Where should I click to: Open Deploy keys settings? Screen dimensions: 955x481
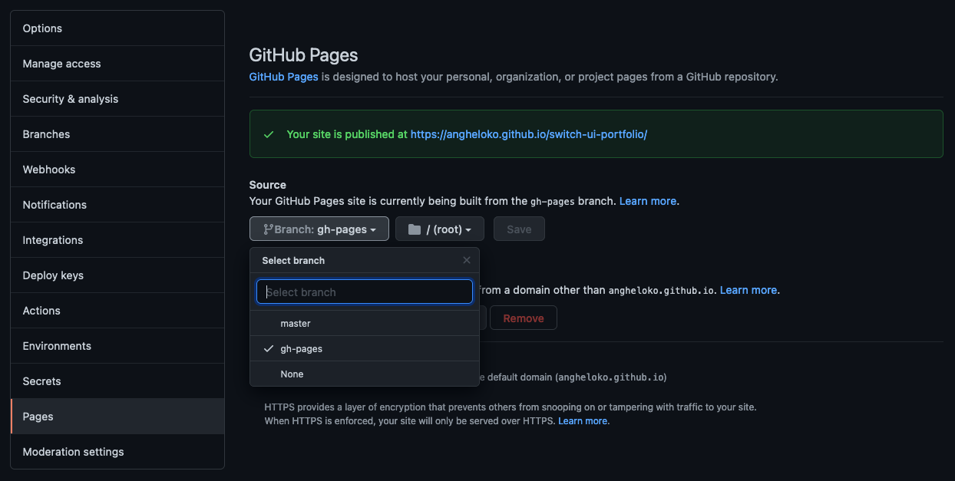click(53, 275)
